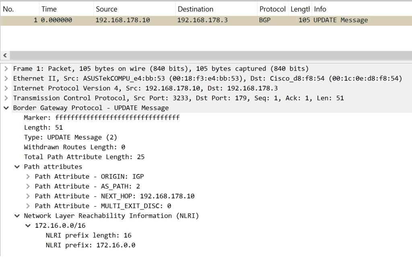Collapse the Path attributes subtree

[x=16, y=166]
